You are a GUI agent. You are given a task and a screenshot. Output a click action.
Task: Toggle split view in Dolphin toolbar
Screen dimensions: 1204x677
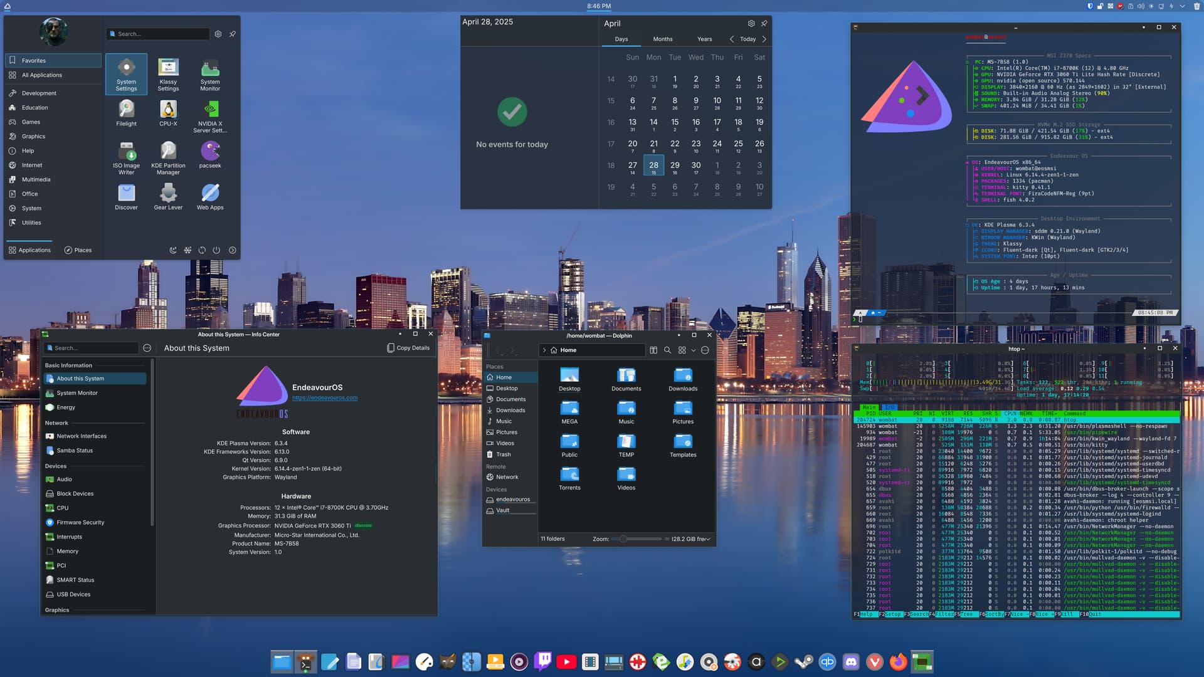point(653,350)
